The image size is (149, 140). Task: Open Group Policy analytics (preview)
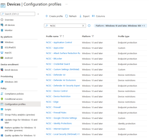20,115
